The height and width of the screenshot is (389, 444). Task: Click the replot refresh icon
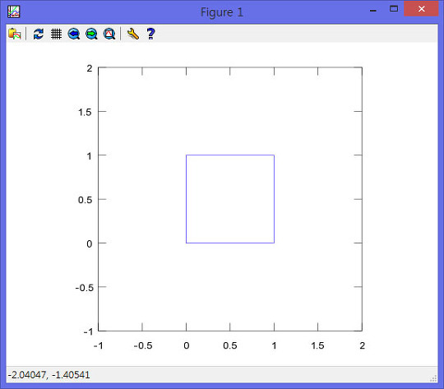pyautogui.click(x=38, y=34)
